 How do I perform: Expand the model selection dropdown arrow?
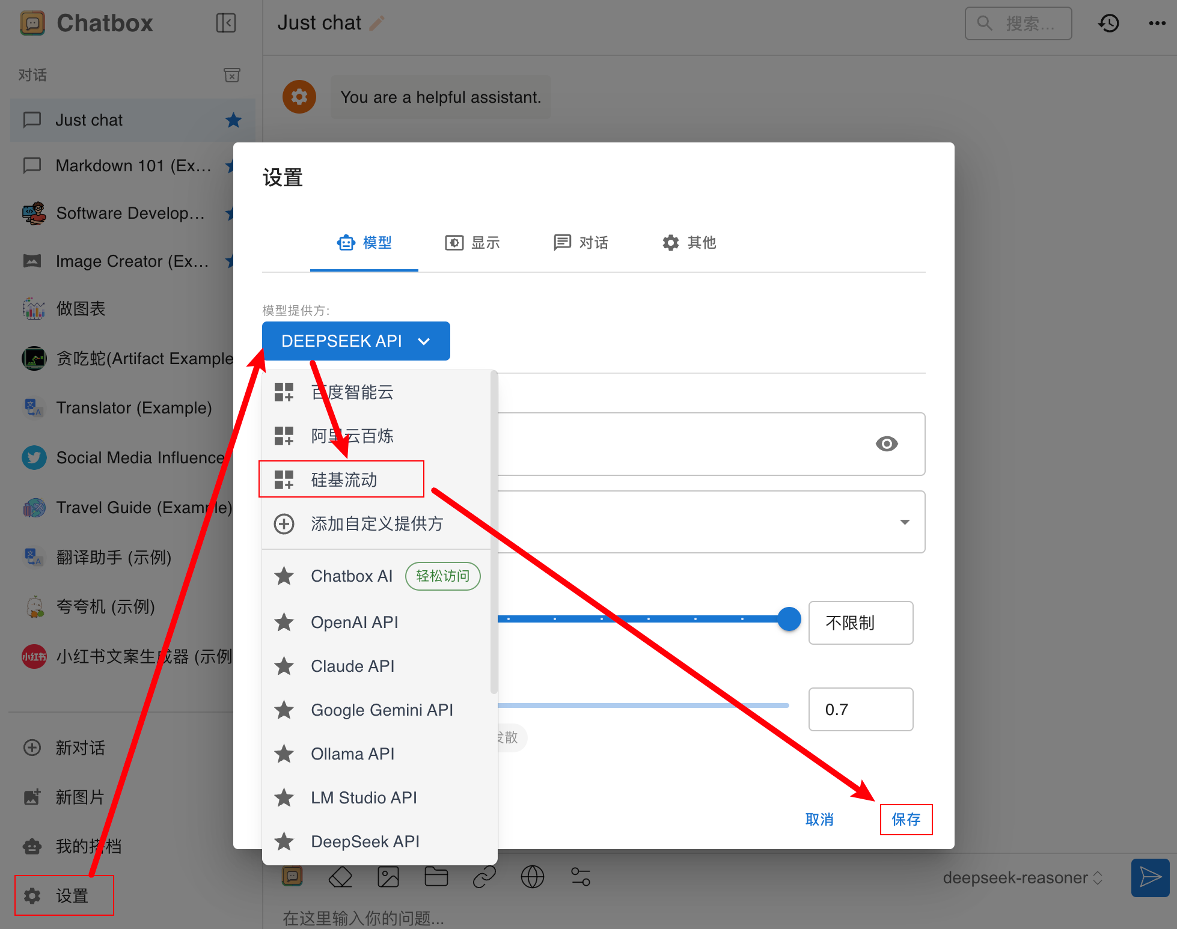904,522
